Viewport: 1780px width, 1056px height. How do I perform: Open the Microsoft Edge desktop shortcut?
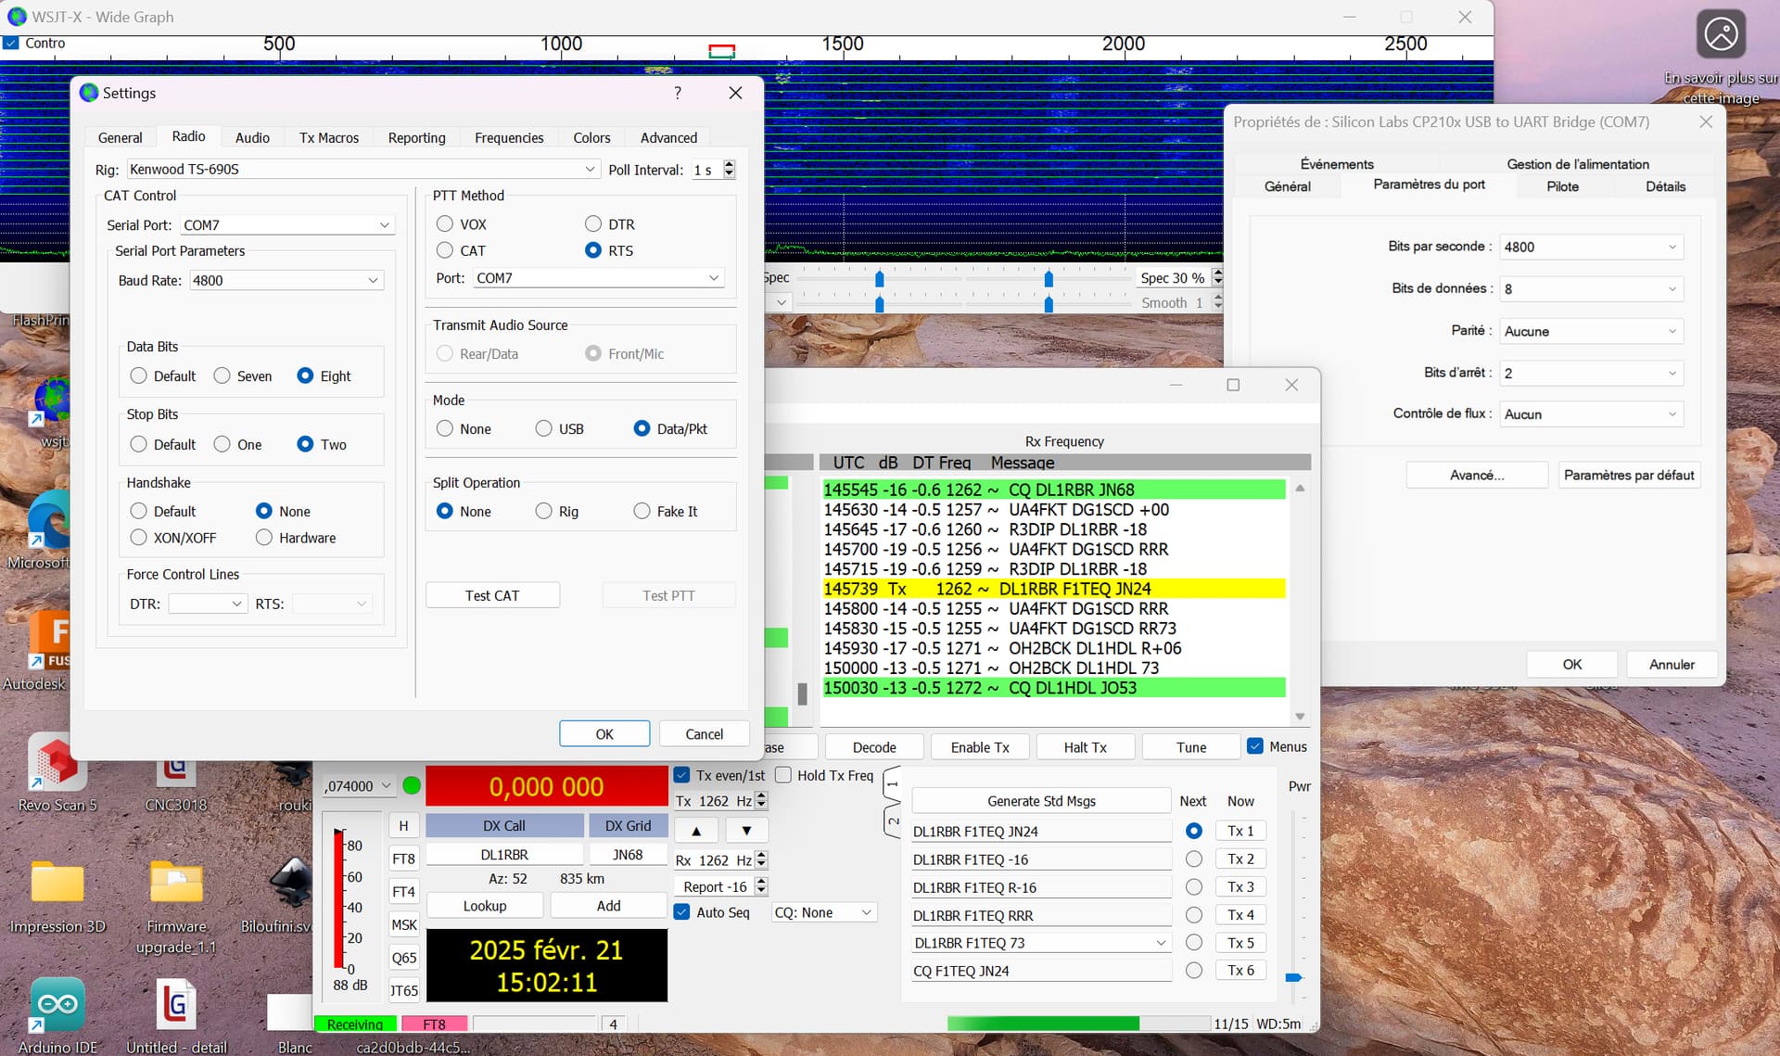point(48,528)
